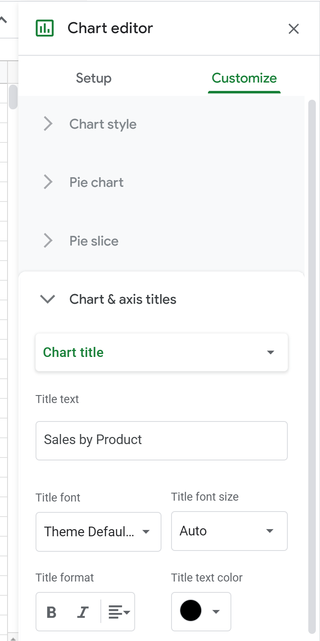This screenshot has width=320, height=641.
Task: Select the Customize tab
Action: (x=244, y=78)
